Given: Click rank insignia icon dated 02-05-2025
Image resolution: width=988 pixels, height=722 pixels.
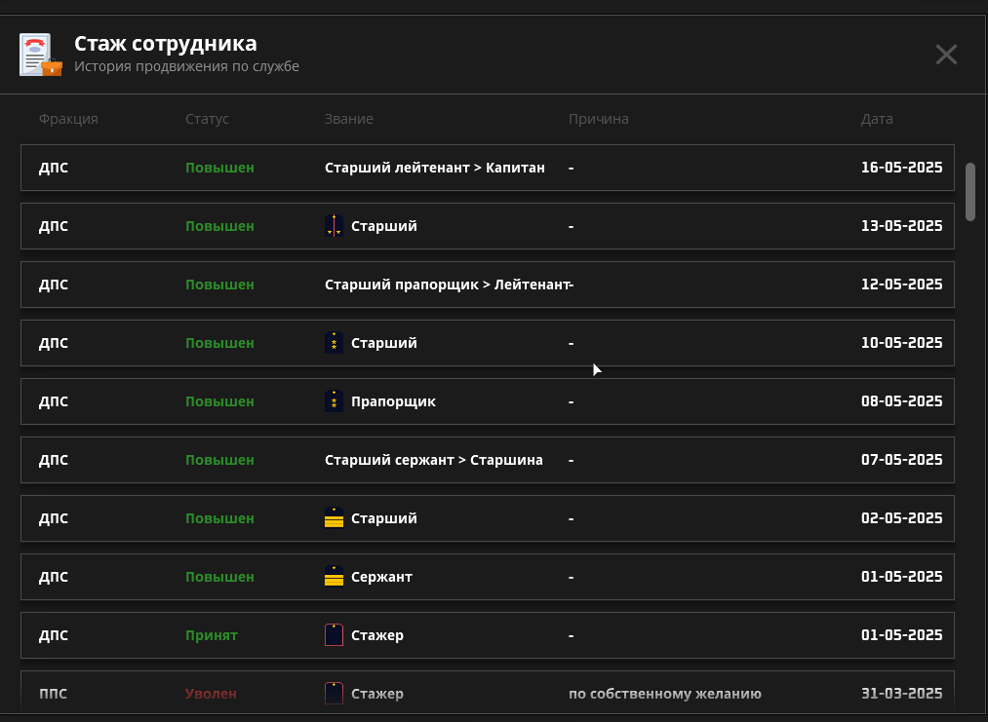Looking at the screenshot, I should coord(334,518).
